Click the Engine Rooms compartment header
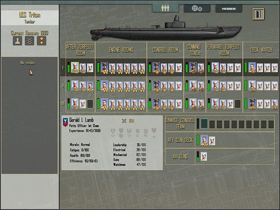This screenshot has height=210, width=280. click(121, 50)
